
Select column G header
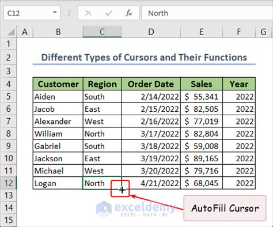pyautogui.click(x=263, y=32)
